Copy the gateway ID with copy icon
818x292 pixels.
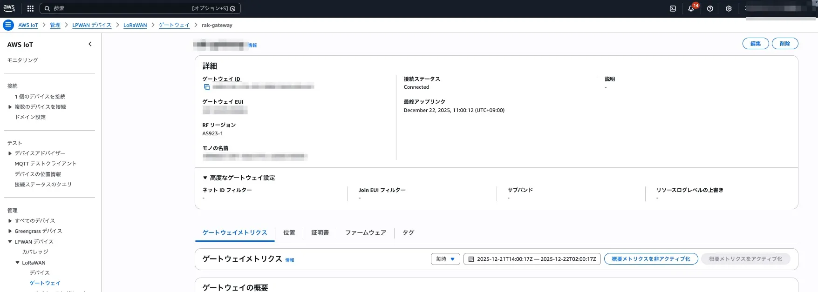click(x=207, y=87)
